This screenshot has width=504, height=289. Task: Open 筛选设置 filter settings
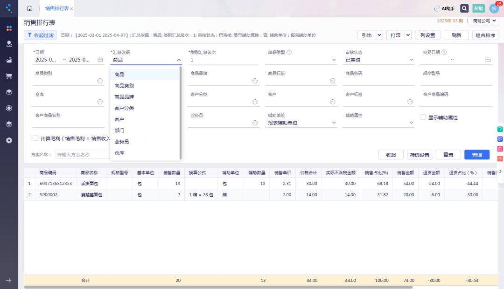tap(420, 155)
